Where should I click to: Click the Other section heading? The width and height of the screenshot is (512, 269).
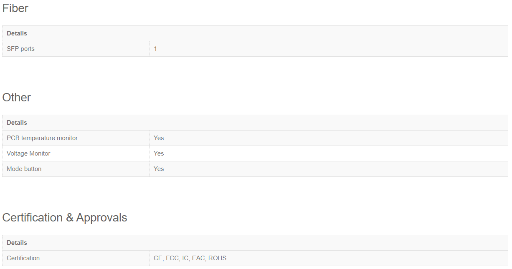coord(17,97)
